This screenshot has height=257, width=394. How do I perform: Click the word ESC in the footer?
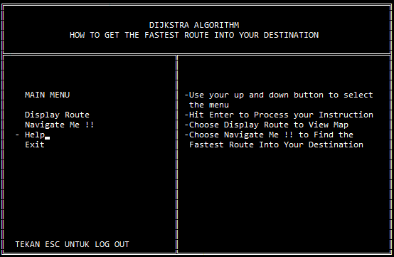(52, 244)
